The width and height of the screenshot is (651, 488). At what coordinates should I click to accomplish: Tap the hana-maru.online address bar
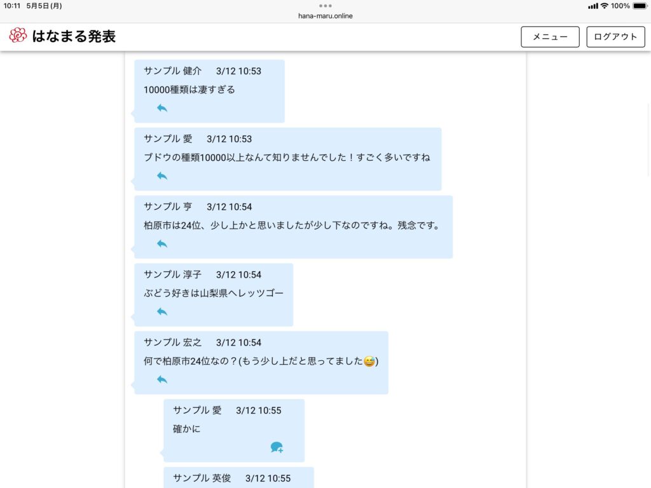[325, 16]
